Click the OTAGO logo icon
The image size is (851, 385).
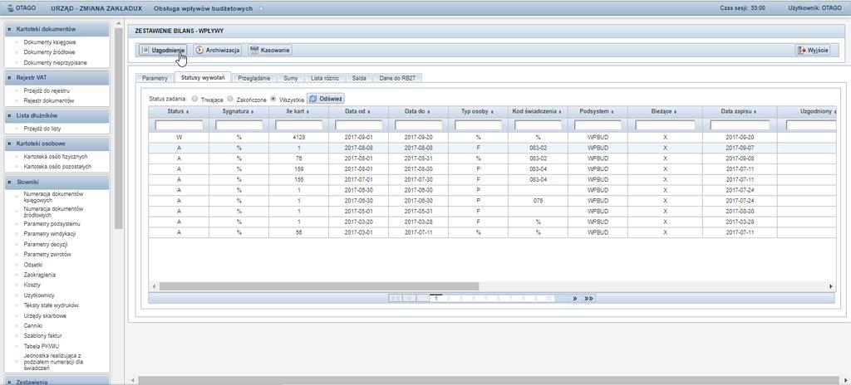click(10, 8)
